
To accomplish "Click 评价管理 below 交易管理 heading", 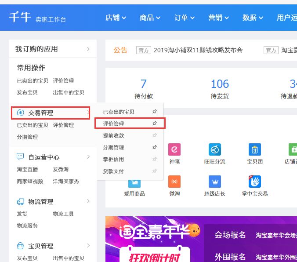I will pyautogui.click(x=63, y=125).
